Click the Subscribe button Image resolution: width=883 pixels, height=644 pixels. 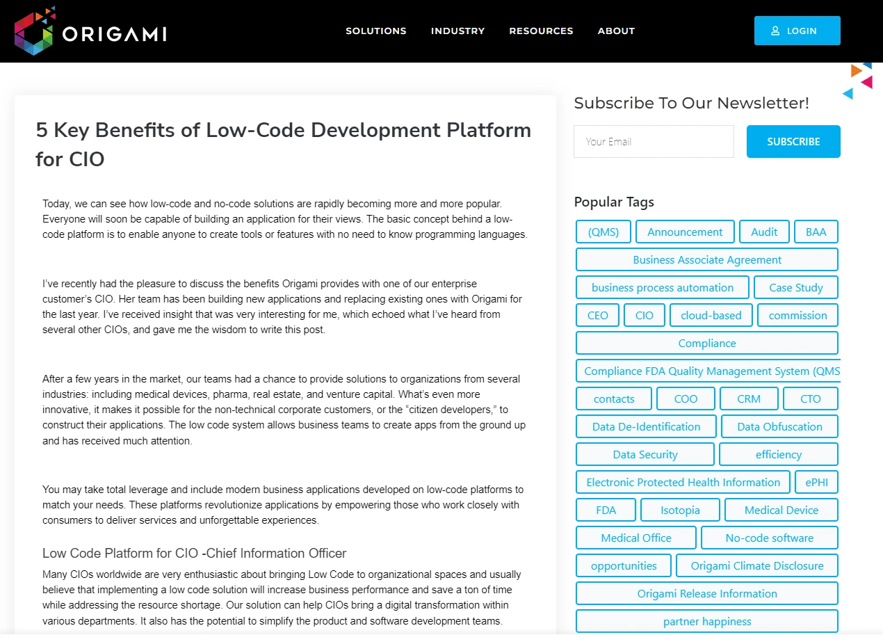[793, 141]
